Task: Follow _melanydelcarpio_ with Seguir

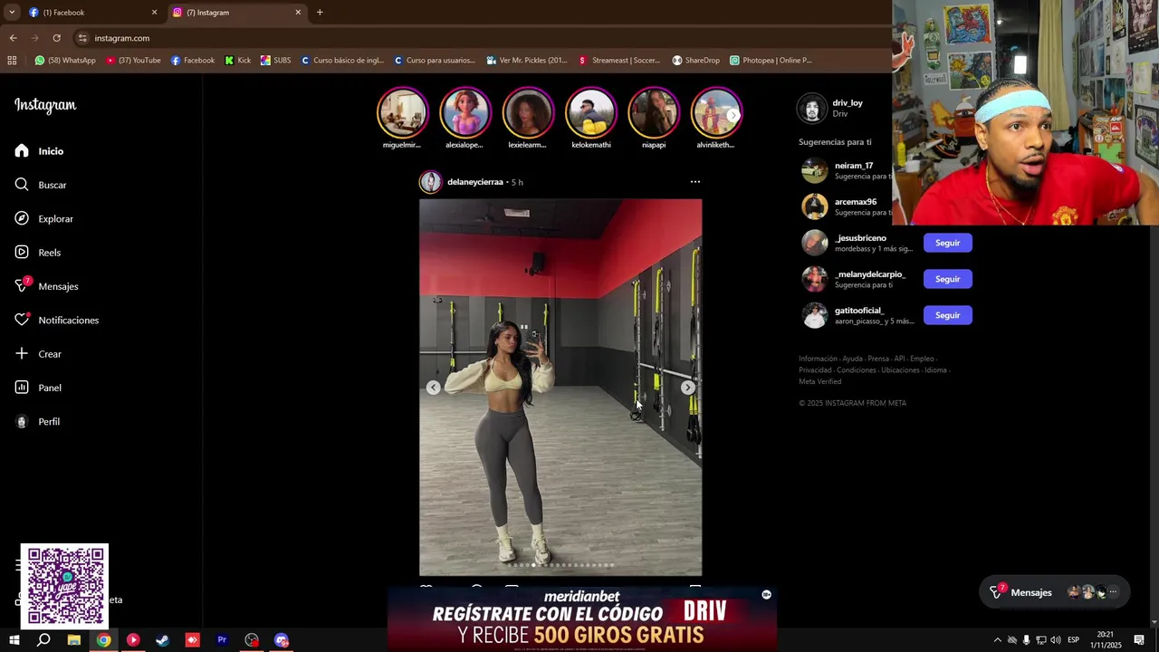Action: point(948,279)
